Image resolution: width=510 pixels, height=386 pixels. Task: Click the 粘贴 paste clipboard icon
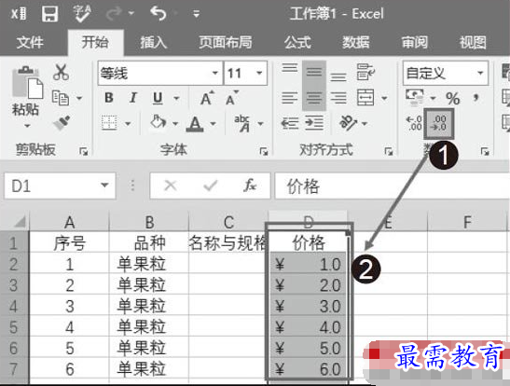pos(27,83)
